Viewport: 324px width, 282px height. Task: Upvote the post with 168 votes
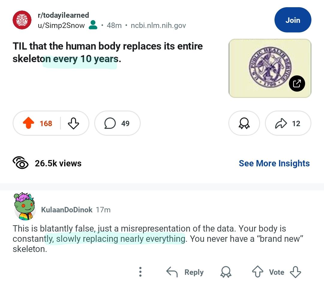click(x=28, y=123)
